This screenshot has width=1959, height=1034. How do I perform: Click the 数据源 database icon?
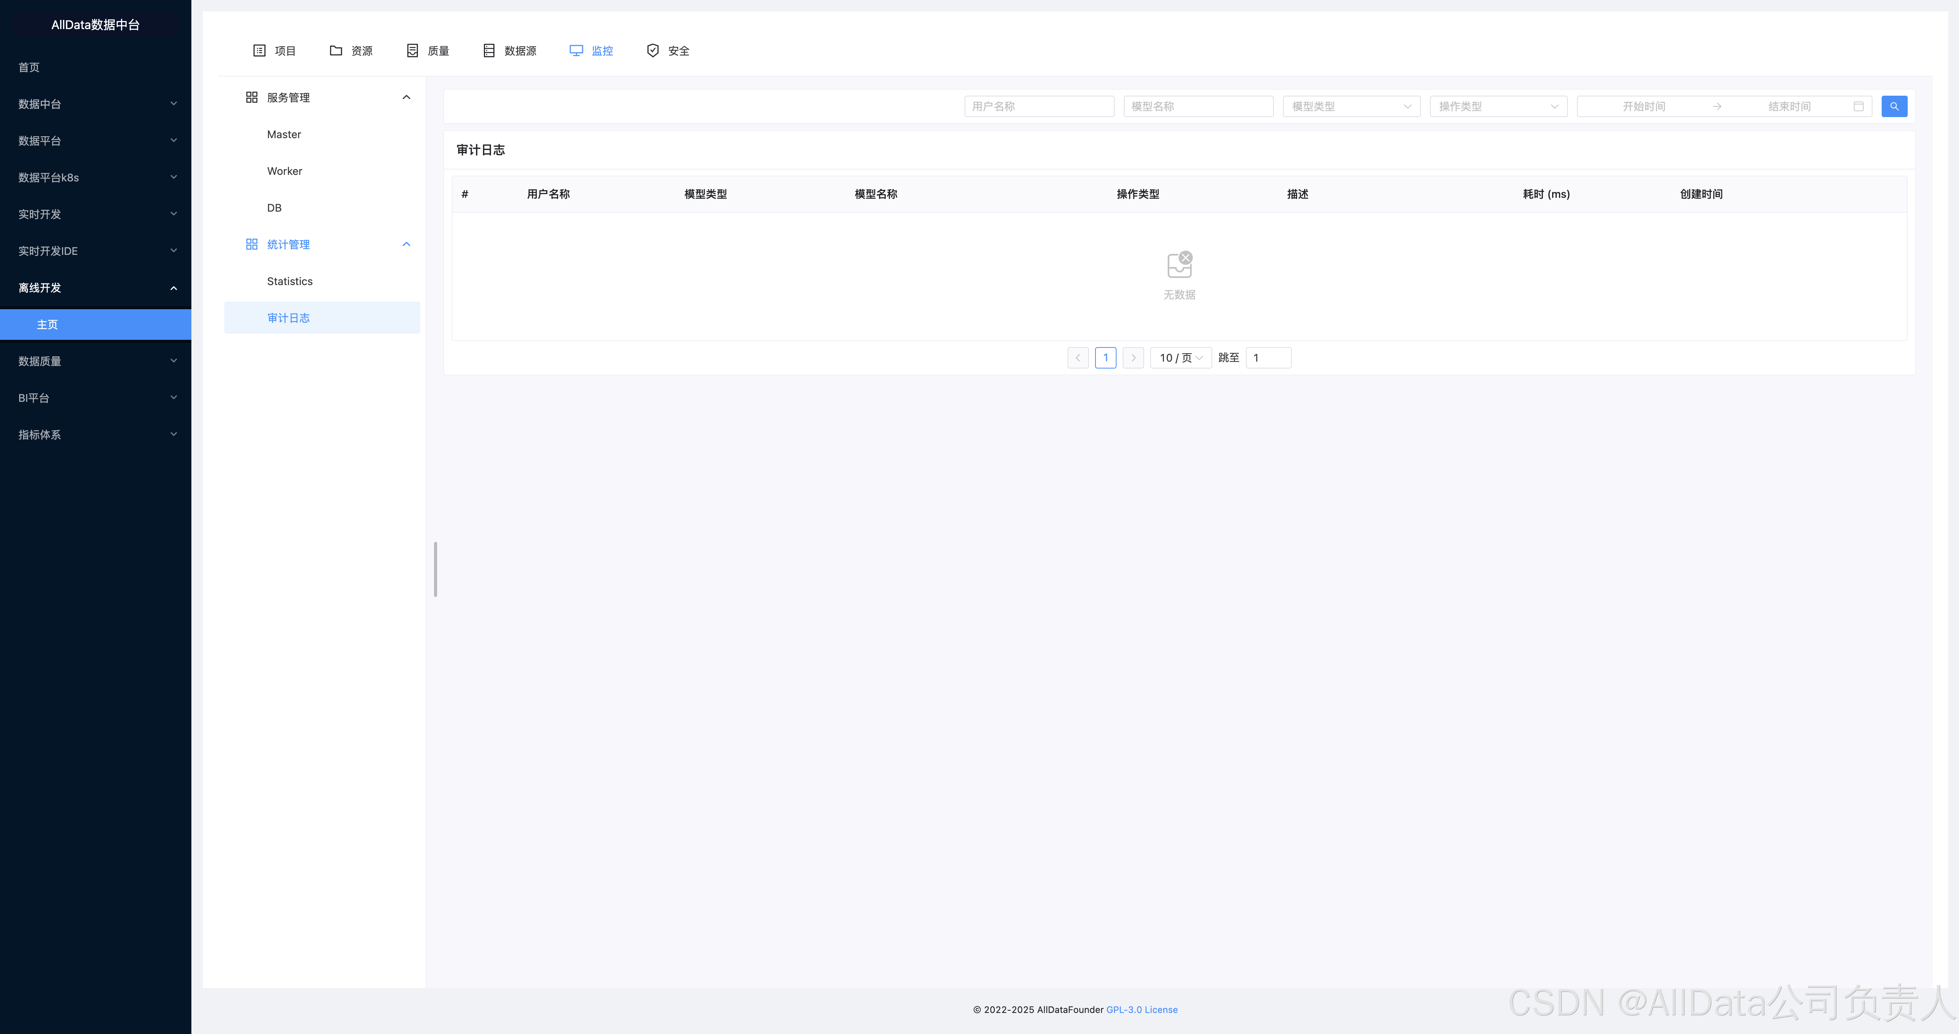[x=489, y=51]
